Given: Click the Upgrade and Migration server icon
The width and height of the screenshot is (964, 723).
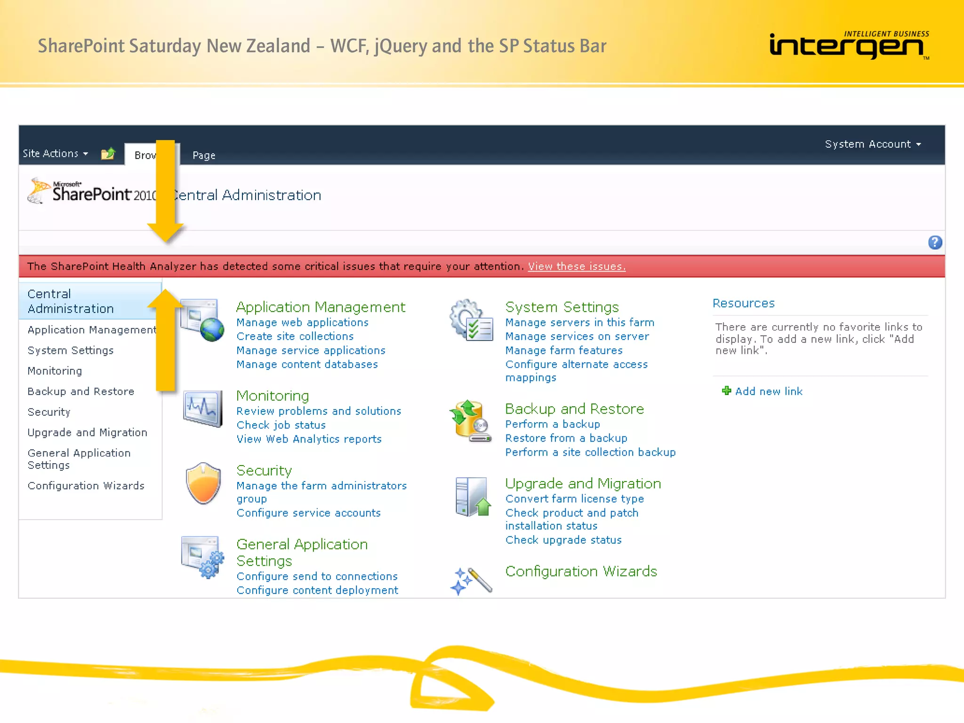Looking at the screenshot, I should pyautogui.click(x=473, y=497).
